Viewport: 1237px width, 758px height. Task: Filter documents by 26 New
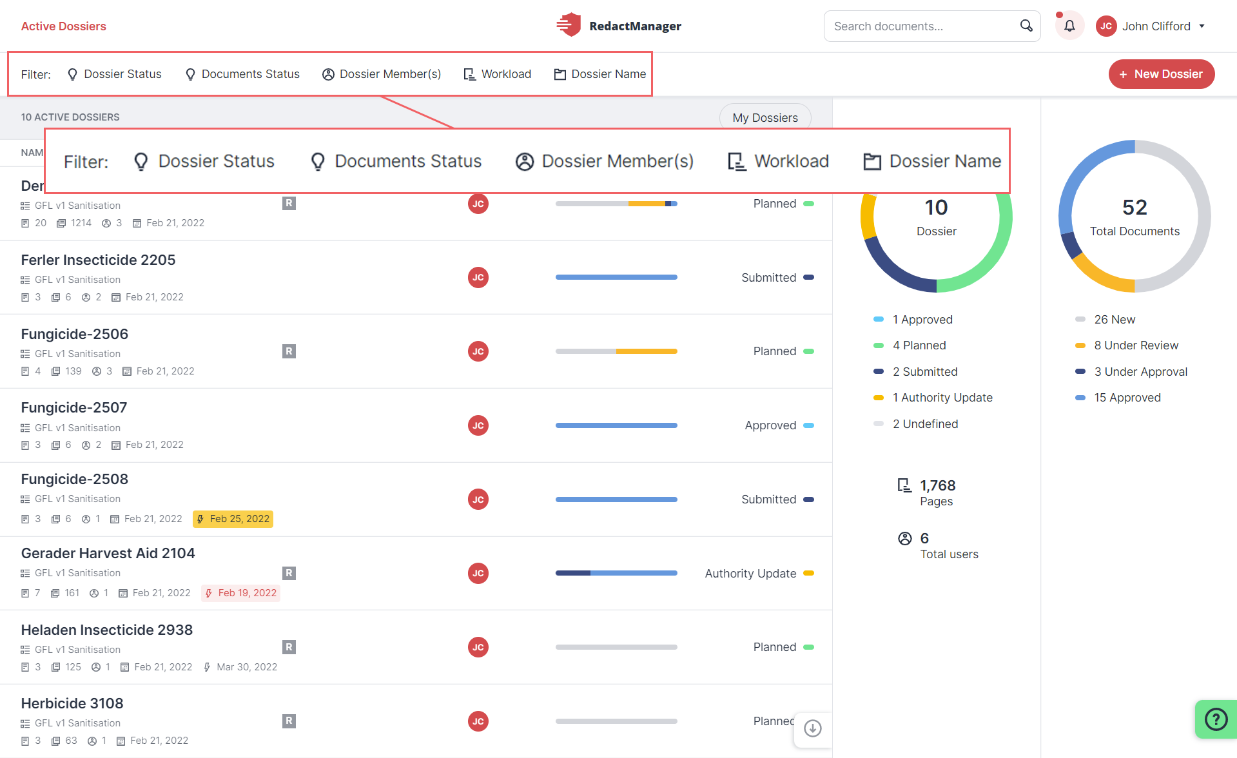point(1105,320)
